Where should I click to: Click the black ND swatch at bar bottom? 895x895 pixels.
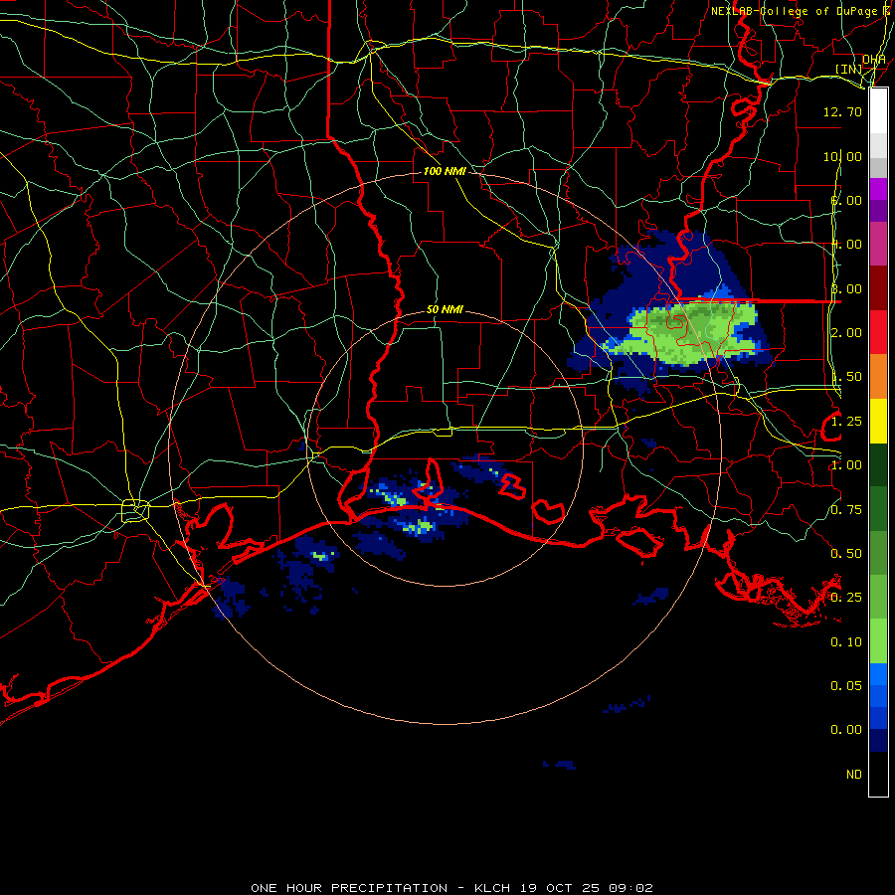tap(878, 774)
